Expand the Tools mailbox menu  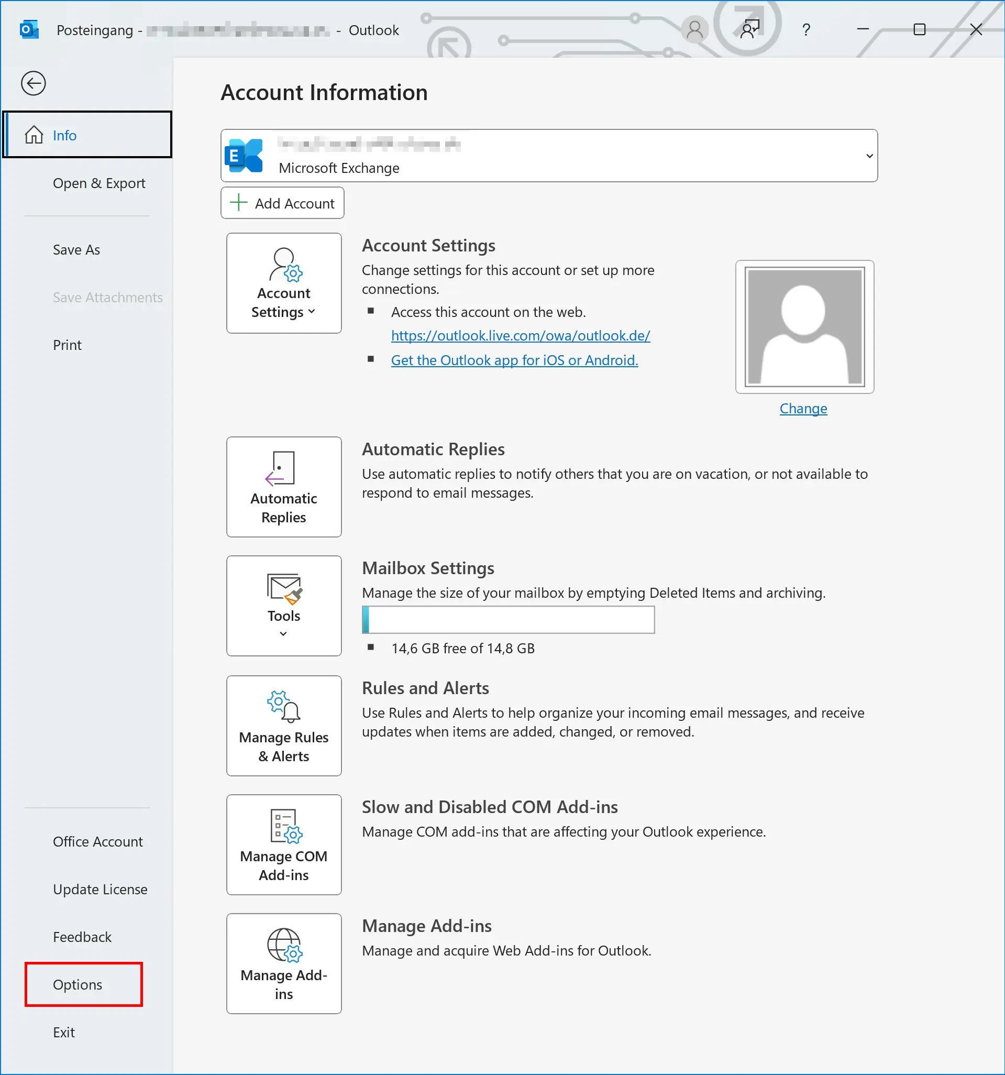[284, 606]
